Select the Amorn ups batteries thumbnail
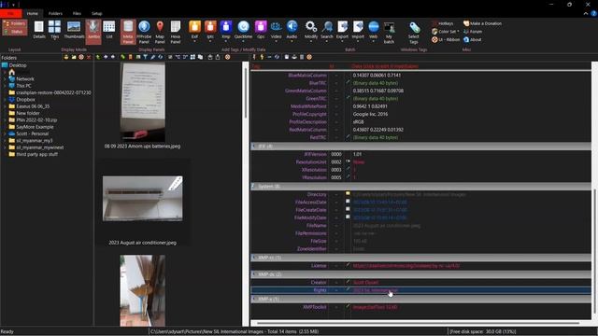This screenshot has width=598, height=336. [142, 102]
